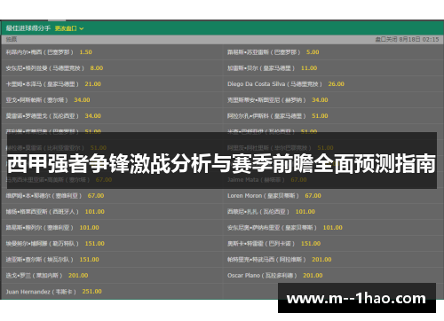The image size is (444, 321).
Task: Click the 最佳进球得分手 market title
Action: 28,28
